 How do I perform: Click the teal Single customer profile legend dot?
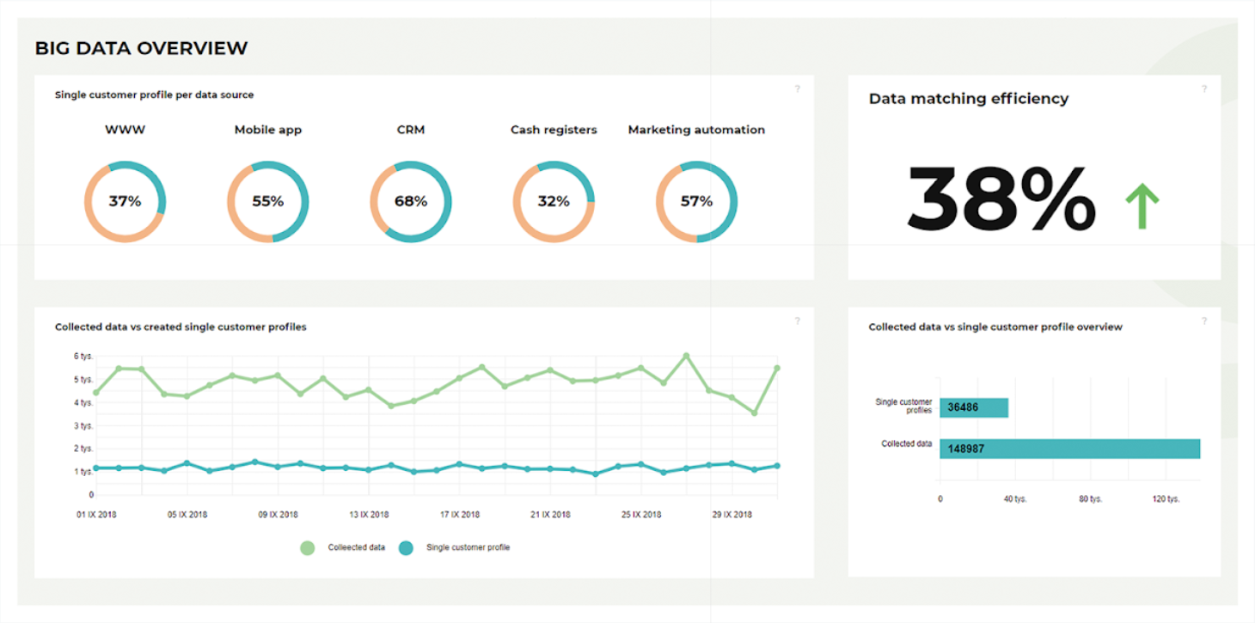click(407, 547)
